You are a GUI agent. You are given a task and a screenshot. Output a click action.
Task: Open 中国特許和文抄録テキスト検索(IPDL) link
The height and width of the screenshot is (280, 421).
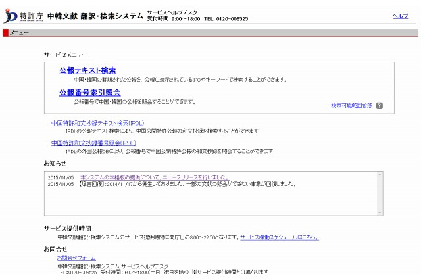97,123
